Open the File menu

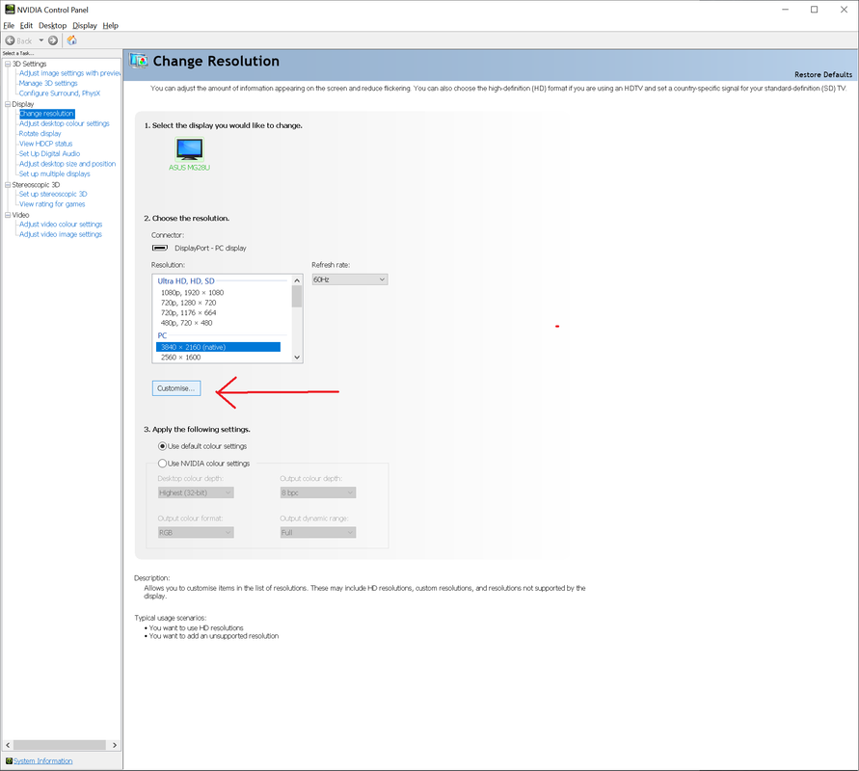pyautogui.click(x=9, y=25)
